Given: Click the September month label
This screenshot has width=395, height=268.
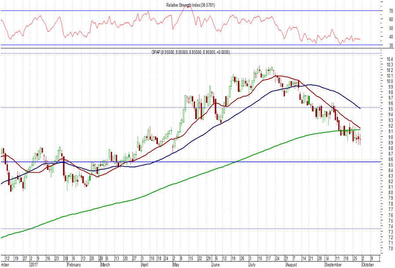Looking at the screenshot, I should [x=333, y=265].
